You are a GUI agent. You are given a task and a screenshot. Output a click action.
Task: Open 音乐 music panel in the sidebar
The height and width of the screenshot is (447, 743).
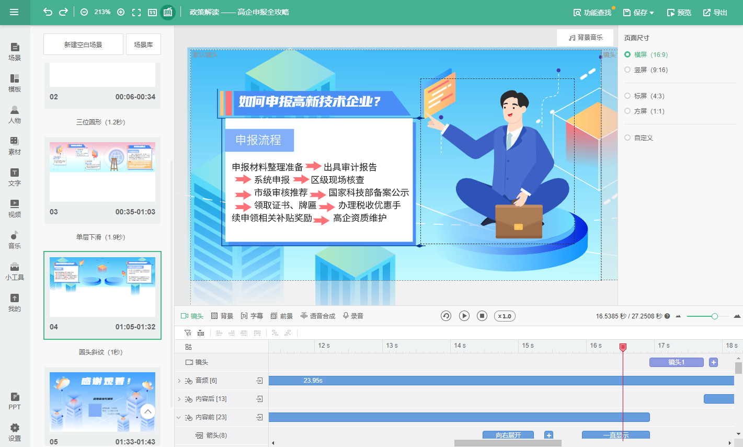tap(15, 239)
